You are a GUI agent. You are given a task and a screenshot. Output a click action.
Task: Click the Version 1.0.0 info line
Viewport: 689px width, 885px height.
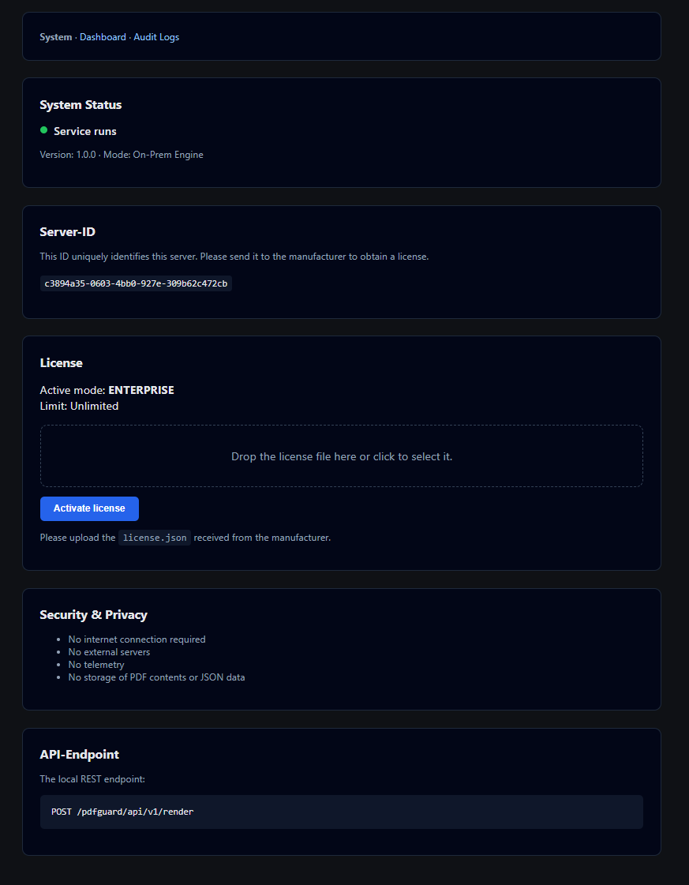122,154
